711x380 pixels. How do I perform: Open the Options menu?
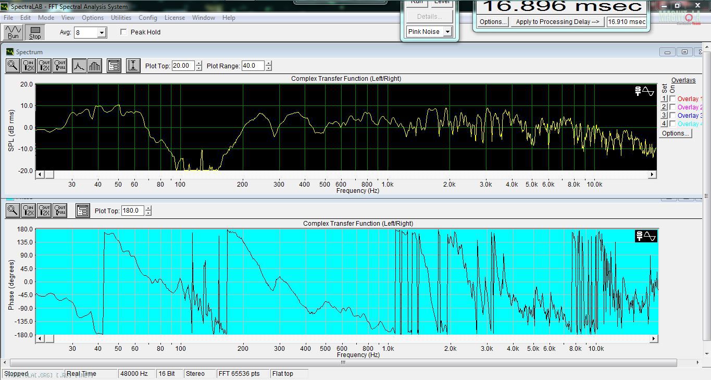click(93, 17)
